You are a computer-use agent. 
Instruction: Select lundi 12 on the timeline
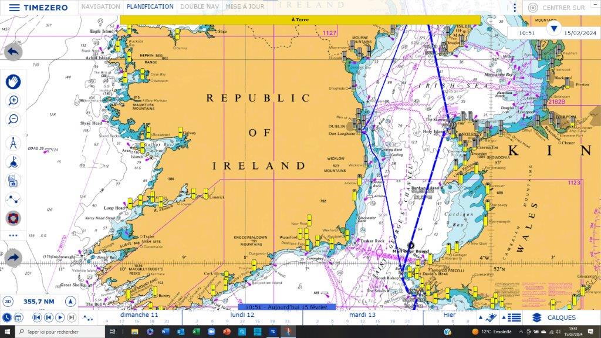click(242, 315)
